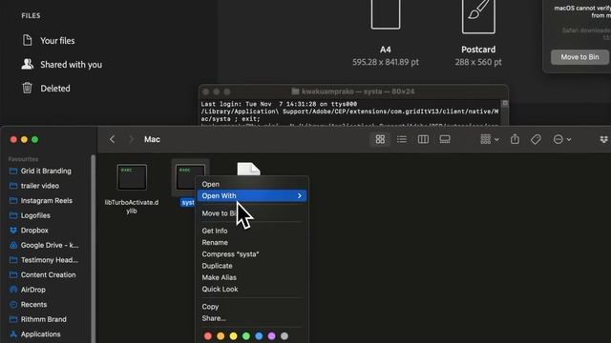Click the Dropbox icon in Finder toolbar
Screen dimensions: 611x343
point(603,139)
